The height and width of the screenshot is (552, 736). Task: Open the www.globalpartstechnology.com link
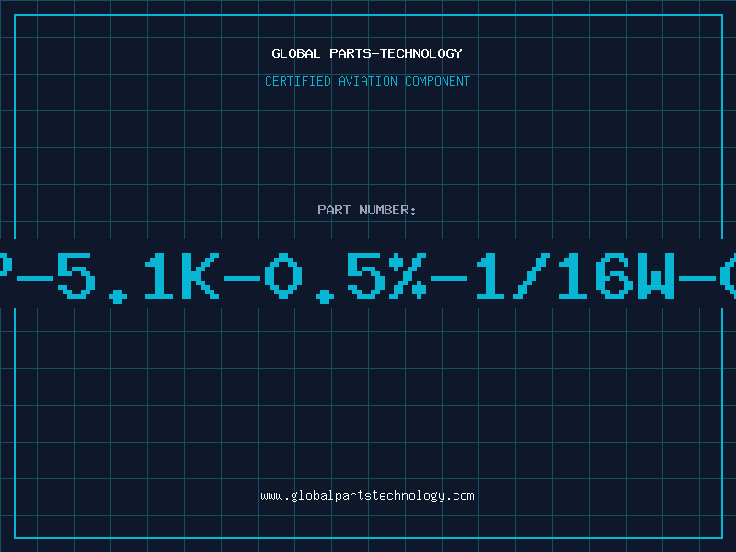pyautogui.click(x=367, y=496)
